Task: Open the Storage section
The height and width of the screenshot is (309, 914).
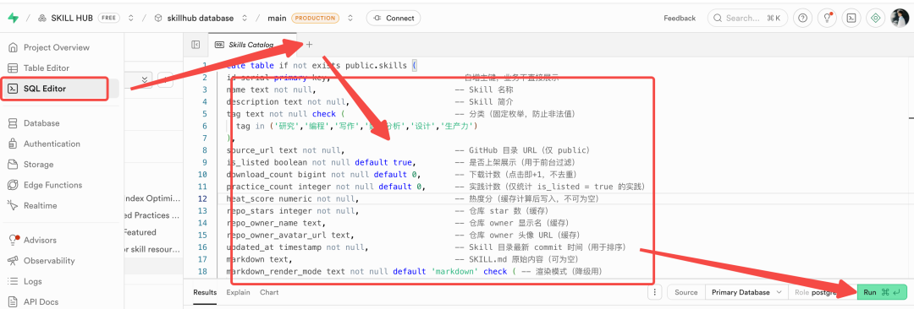Action: coord(38,165)
